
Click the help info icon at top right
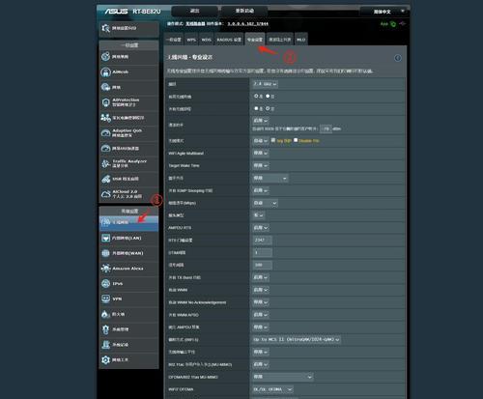[x=398, y=58]
